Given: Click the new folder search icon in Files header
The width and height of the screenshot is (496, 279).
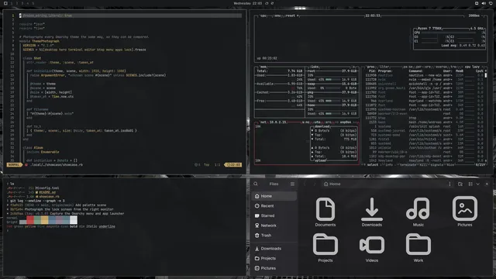Looking at the screenshot, I should click(x=460, y=184).
